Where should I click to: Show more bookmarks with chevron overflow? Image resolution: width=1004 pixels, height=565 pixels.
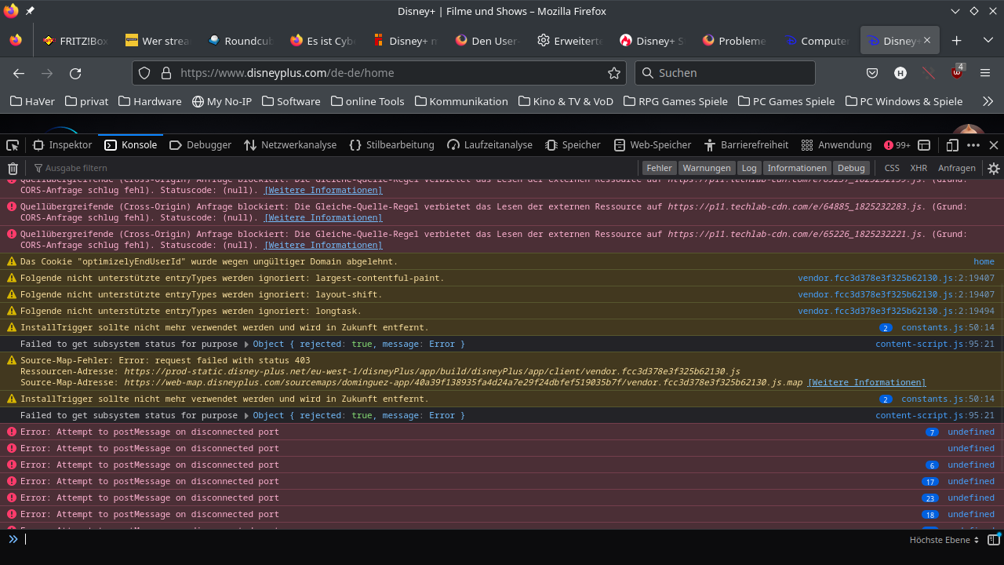tap(988, 101)
